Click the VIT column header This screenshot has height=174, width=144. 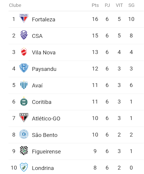pyautogui.click(x=119, y=5)
